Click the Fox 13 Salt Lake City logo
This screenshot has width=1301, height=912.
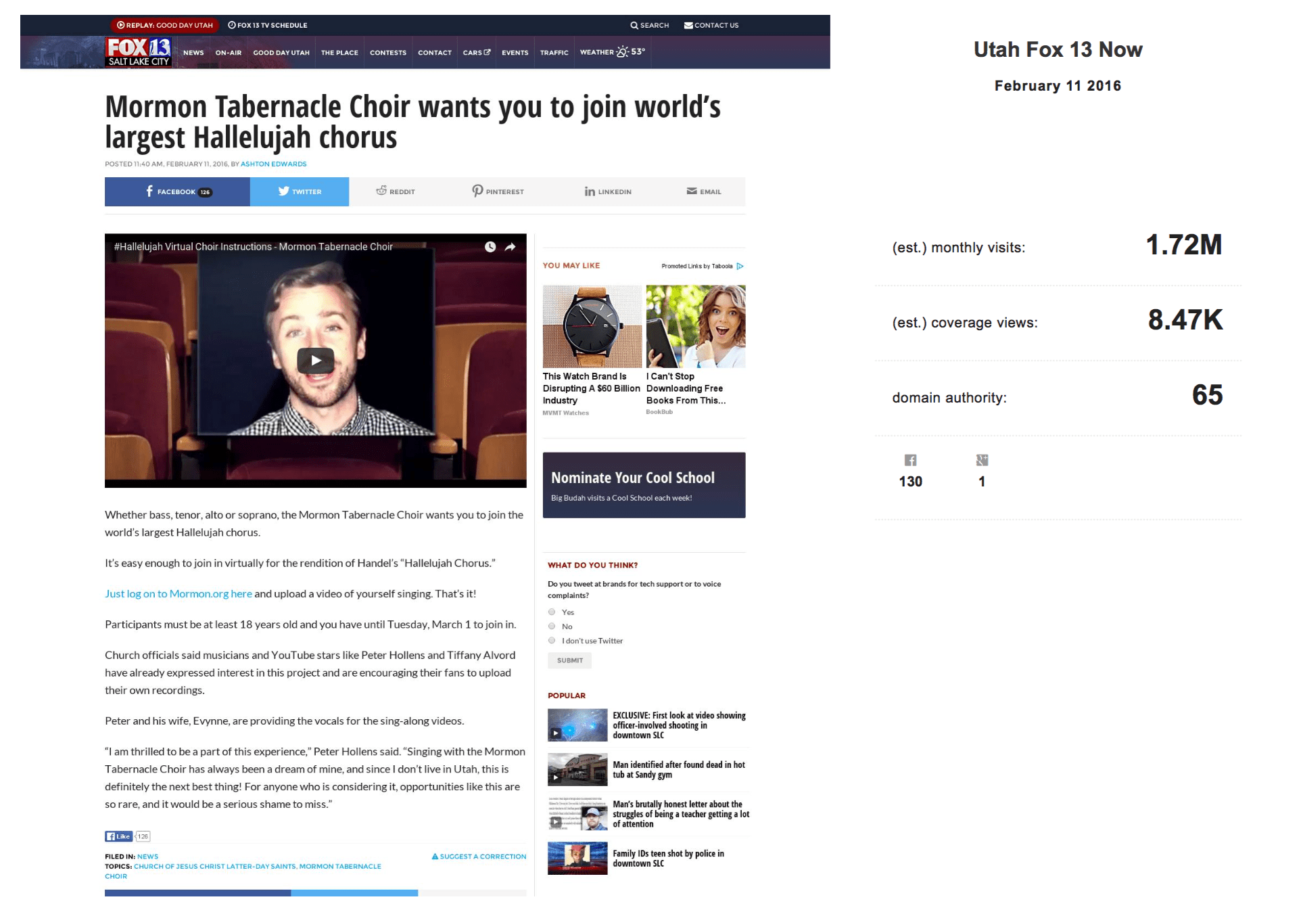139,52
